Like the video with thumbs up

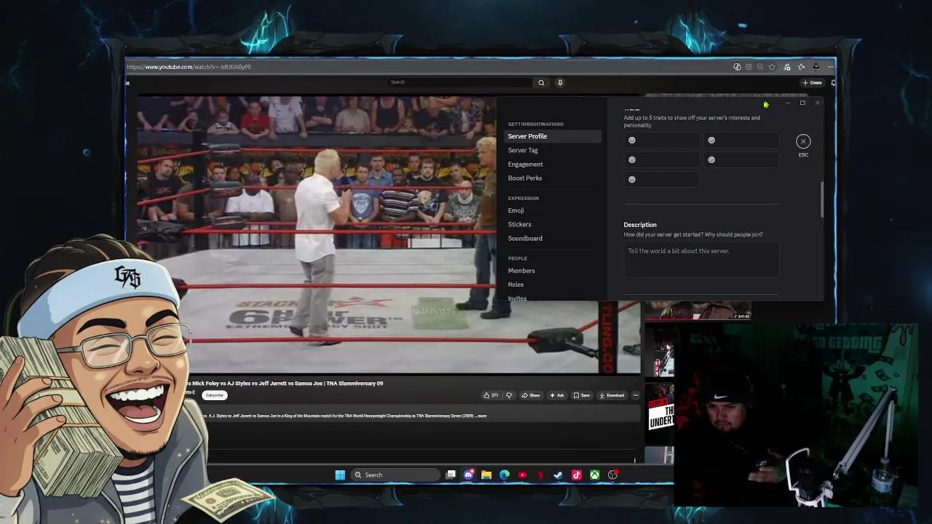pos(491,395)
